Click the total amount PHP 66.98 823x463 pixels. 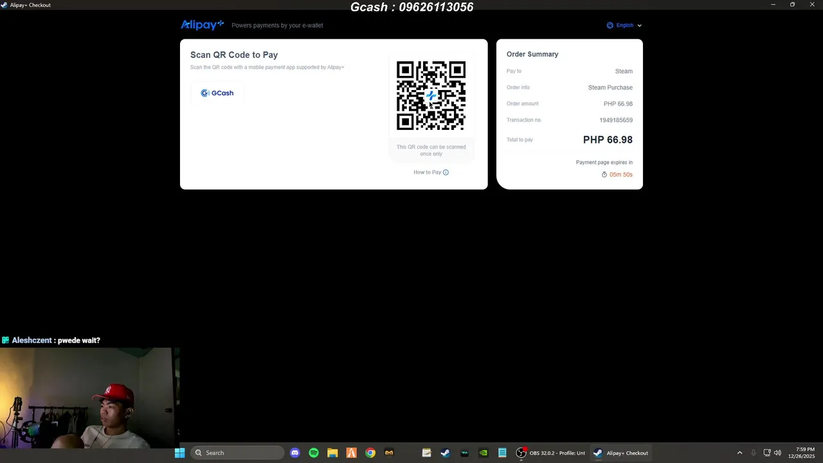click(608, 140)
